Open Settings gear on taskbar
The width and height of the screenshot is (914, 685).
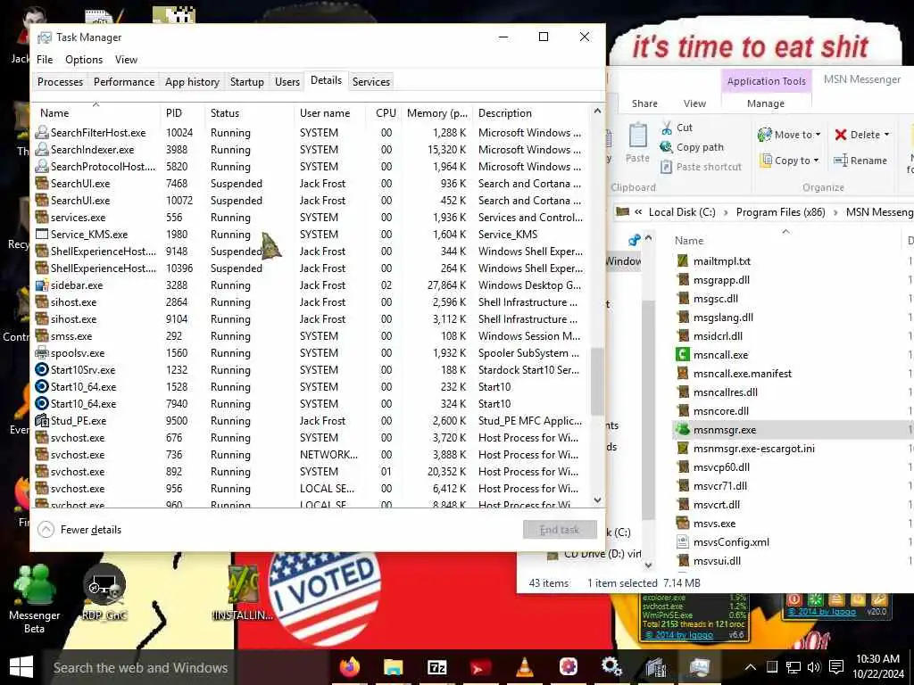tap(611, 667)
